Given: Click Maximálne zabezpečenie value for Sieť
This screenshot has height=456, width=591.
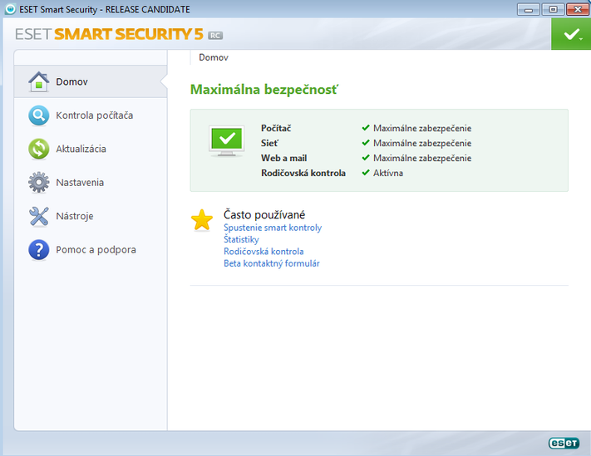Looking at the screenshot, I should [x=422, y=143].
